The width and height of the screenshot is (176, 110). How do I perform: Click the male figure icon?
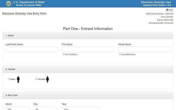point(18,79)
